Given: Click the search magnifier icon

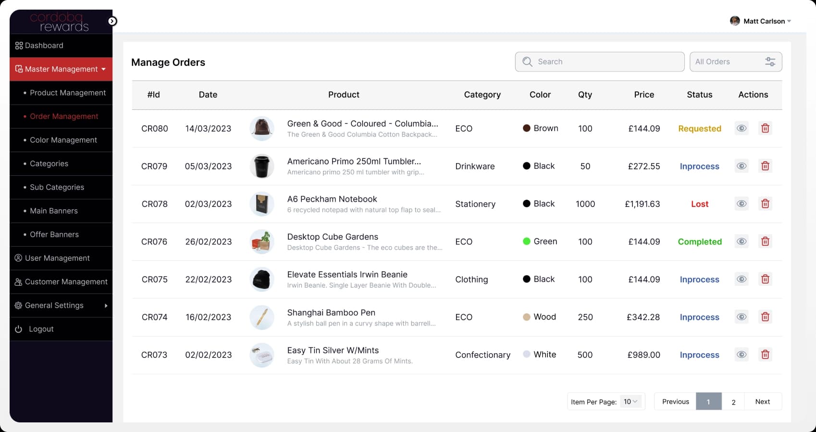Looking at the screenshot, I should tap(527, 61).
